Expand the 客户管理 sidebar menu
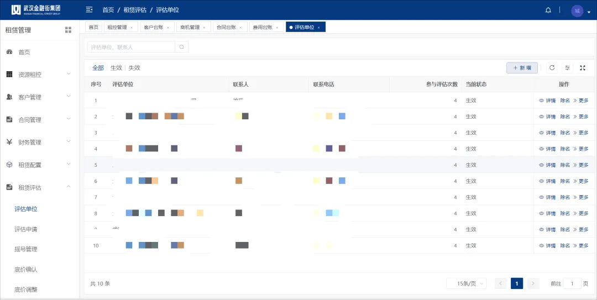 40,97
